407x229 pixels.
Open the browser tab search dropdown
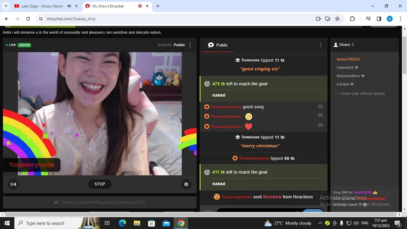tap(6, 6)
